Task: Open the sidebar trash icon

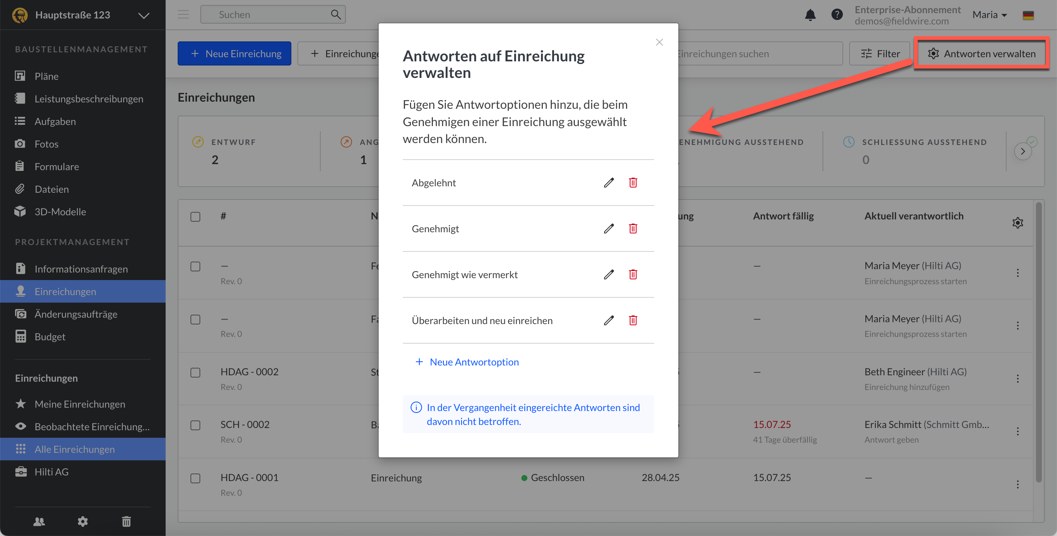Action: pos(126,521)
